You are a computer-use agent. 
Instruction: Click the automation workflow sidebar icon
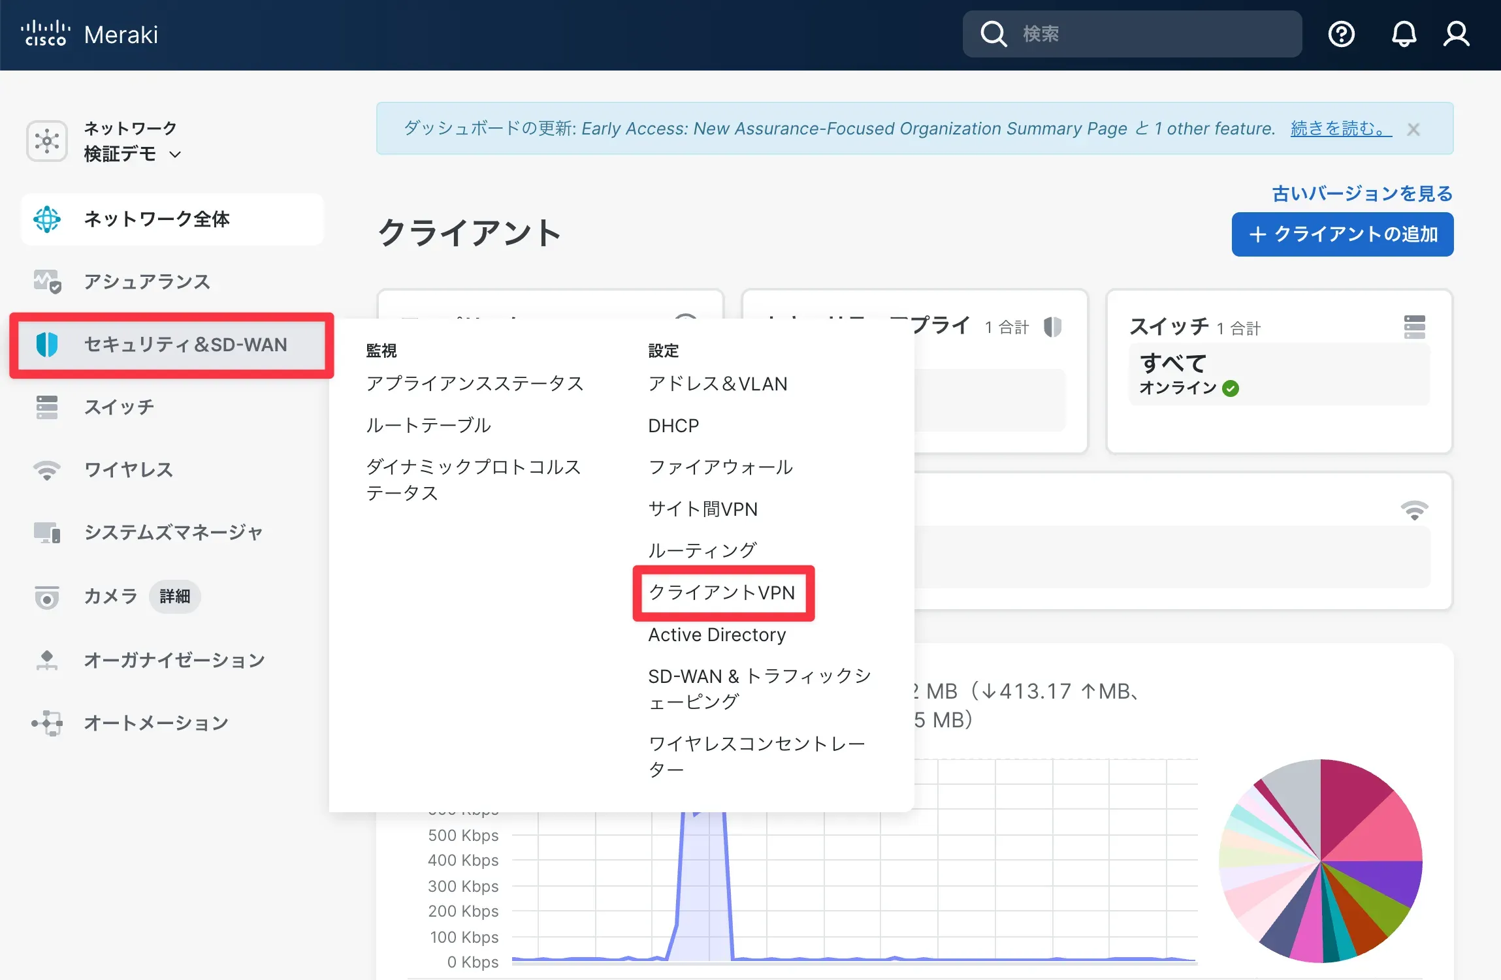coord(47,723)
